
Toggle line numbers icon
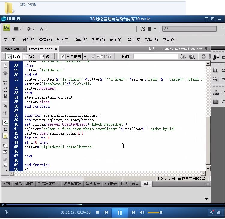click(5, 123)
